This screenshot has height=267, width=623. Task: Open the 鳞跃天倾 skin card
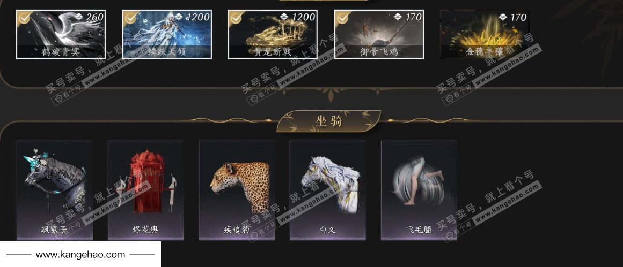pos(167,34)
